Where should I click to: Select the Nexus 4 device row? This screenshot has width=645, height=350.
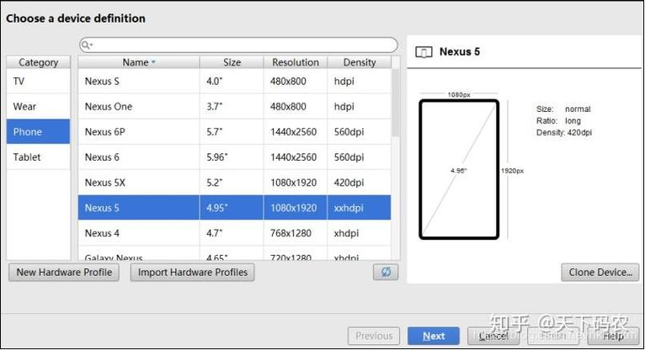tap(234, 233)
